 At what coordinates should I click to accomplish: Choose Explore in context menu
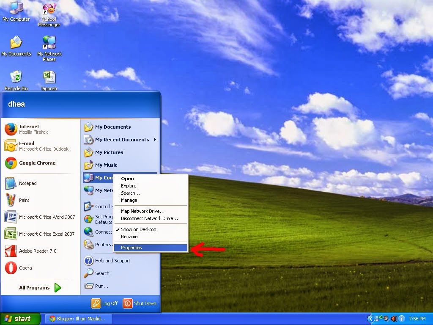[x=151, y=186]
